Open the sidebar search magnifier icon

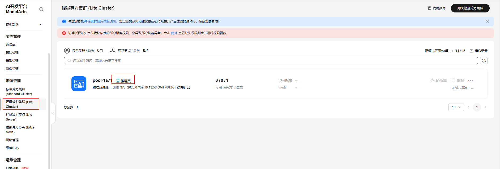(x=41, y=9)
